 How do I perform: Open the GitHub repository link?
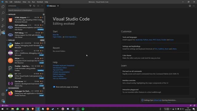tap(59, 74)
